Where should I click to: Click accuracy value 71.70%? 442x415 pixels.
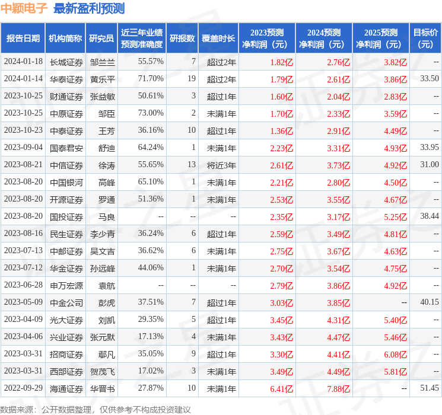click(x=151, y=79)
